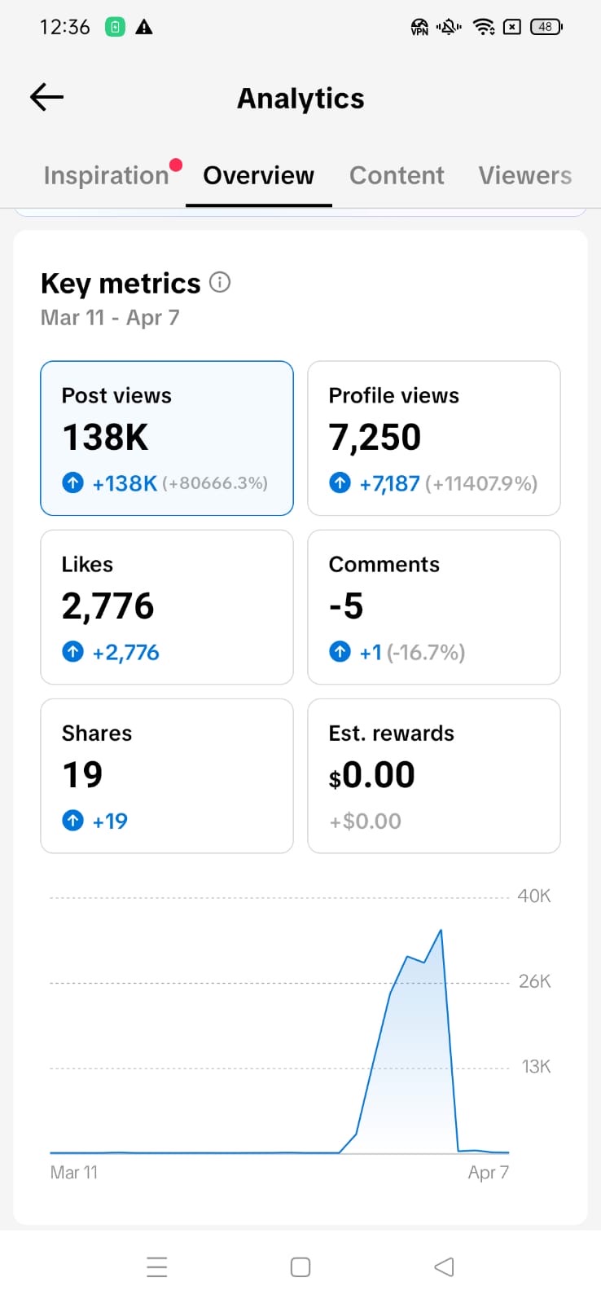Tap the Profile views up-arrow icon
Image resolution: width=601 pixels, height=1304 pixels.
point(340,483)
